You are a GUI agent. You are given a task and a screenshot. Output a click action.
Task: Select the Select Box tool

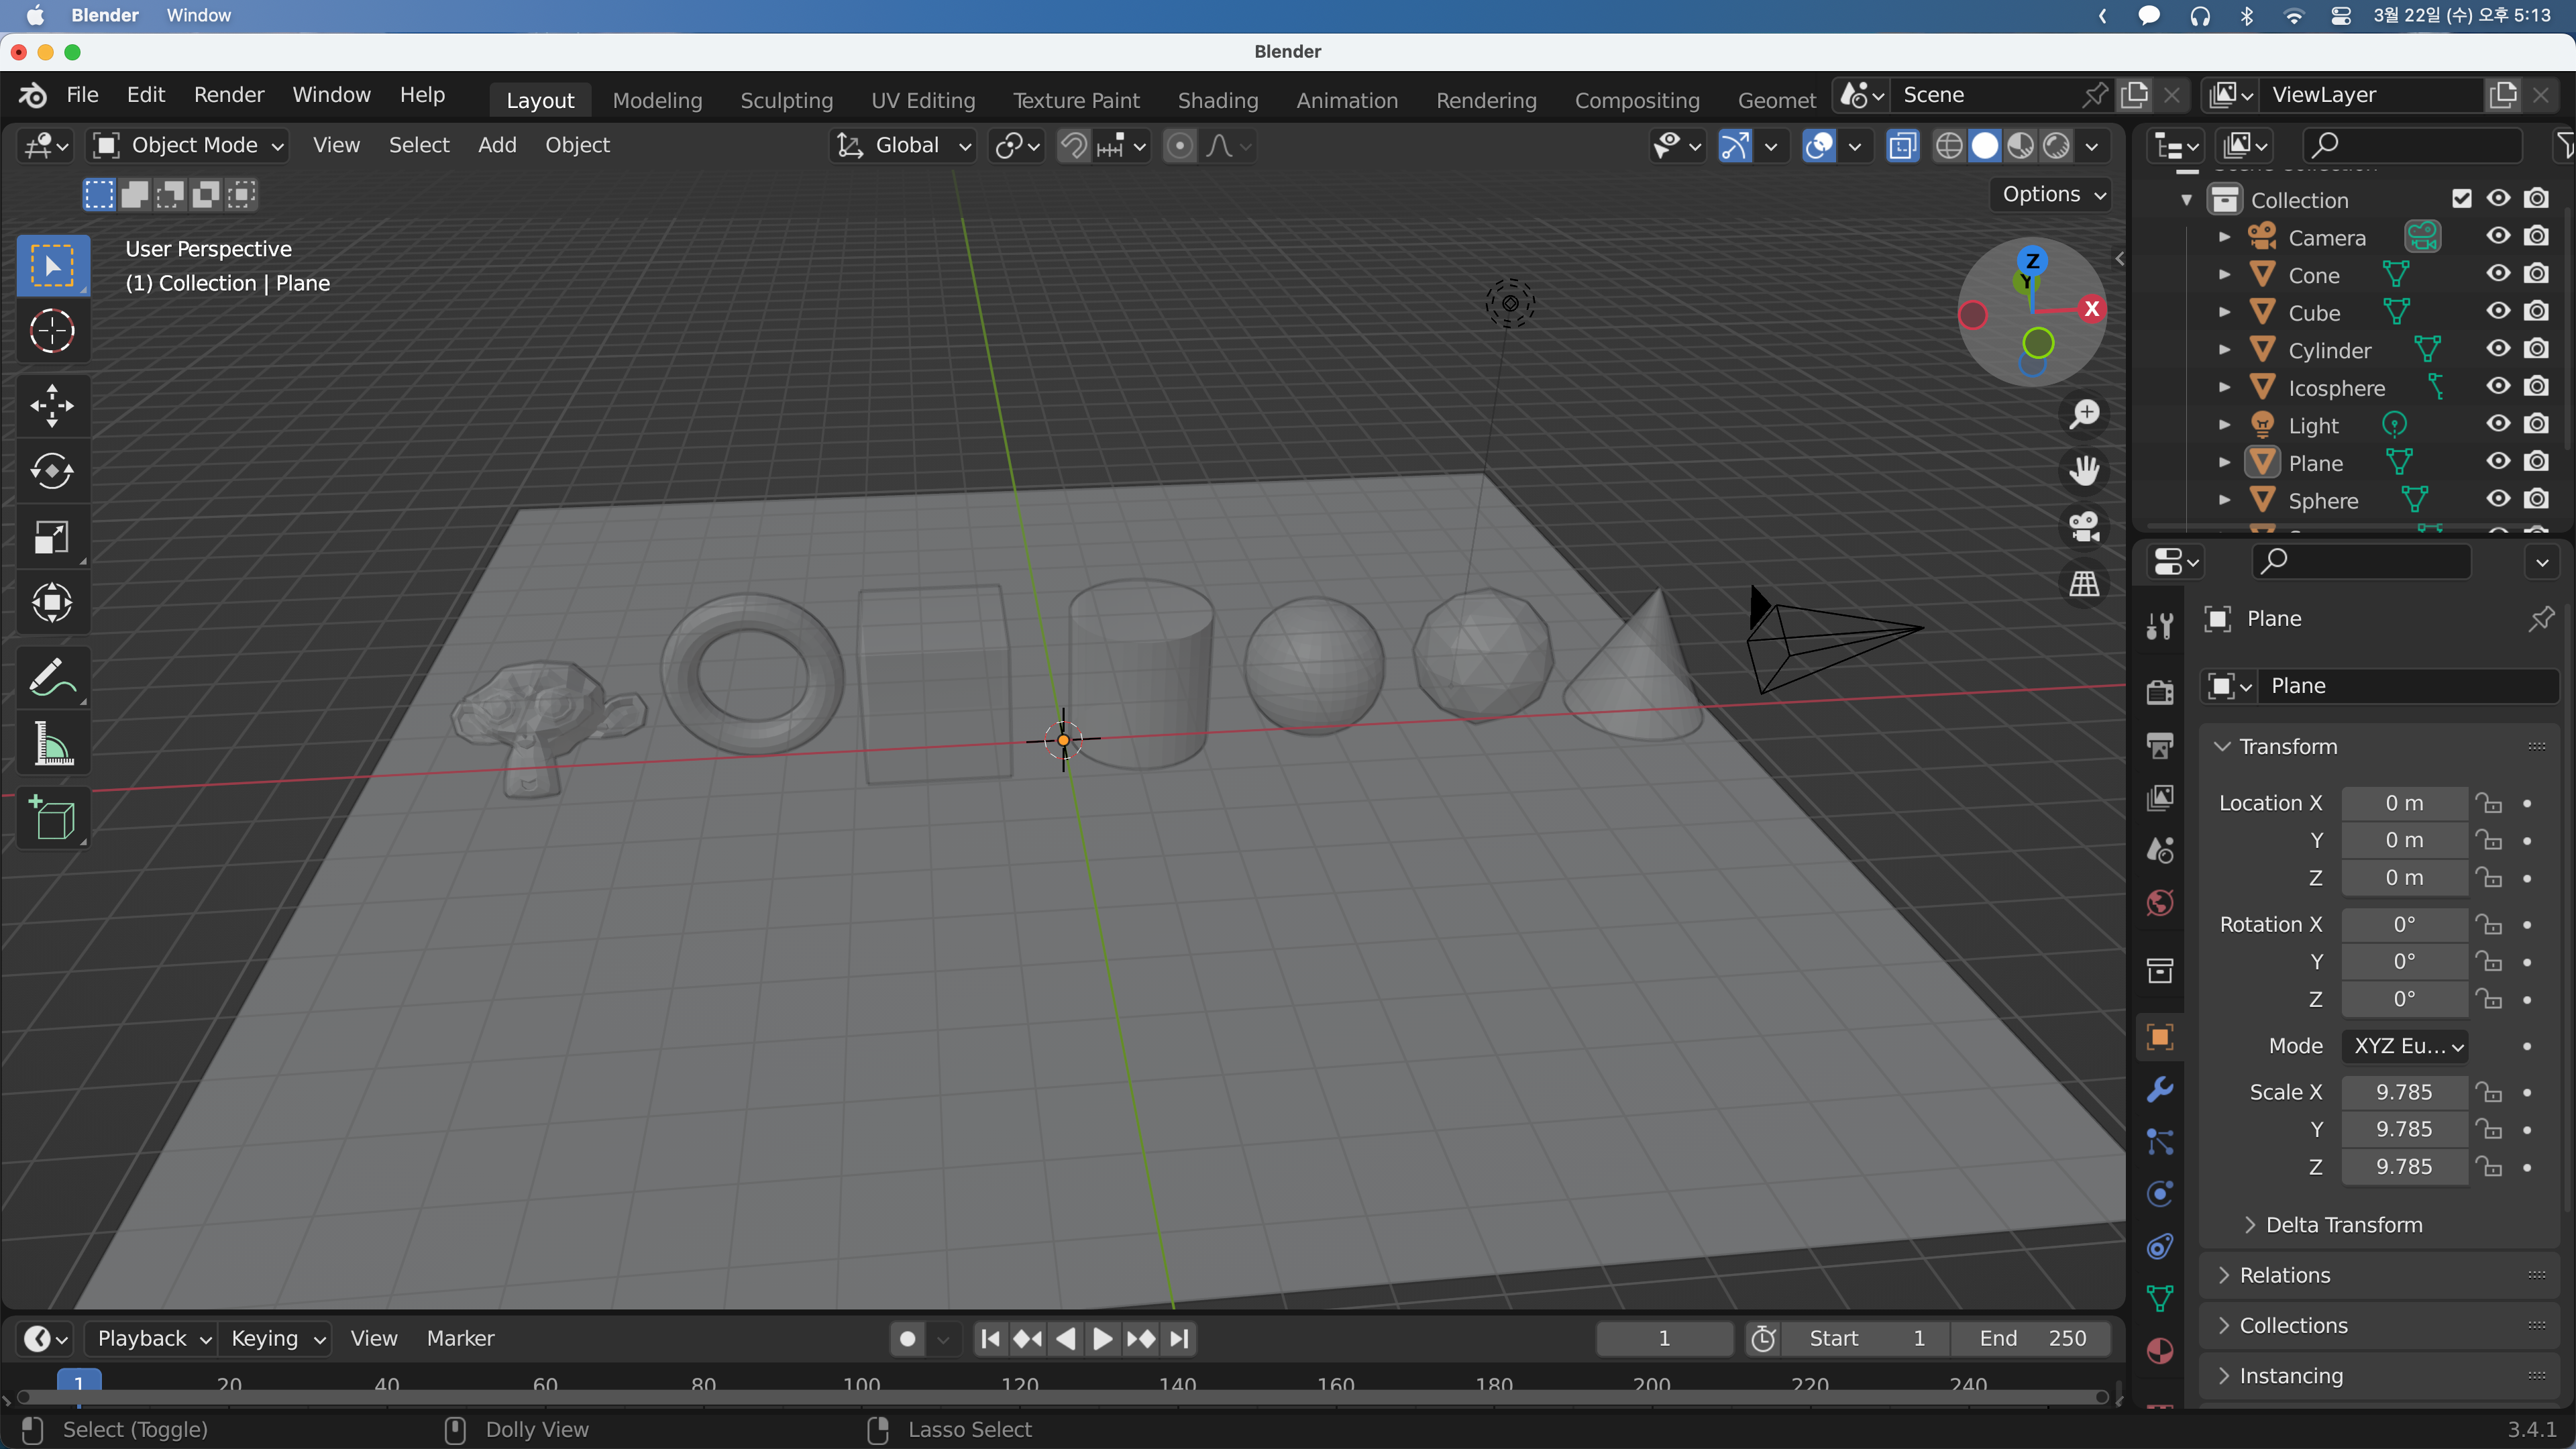click(52, 265)
